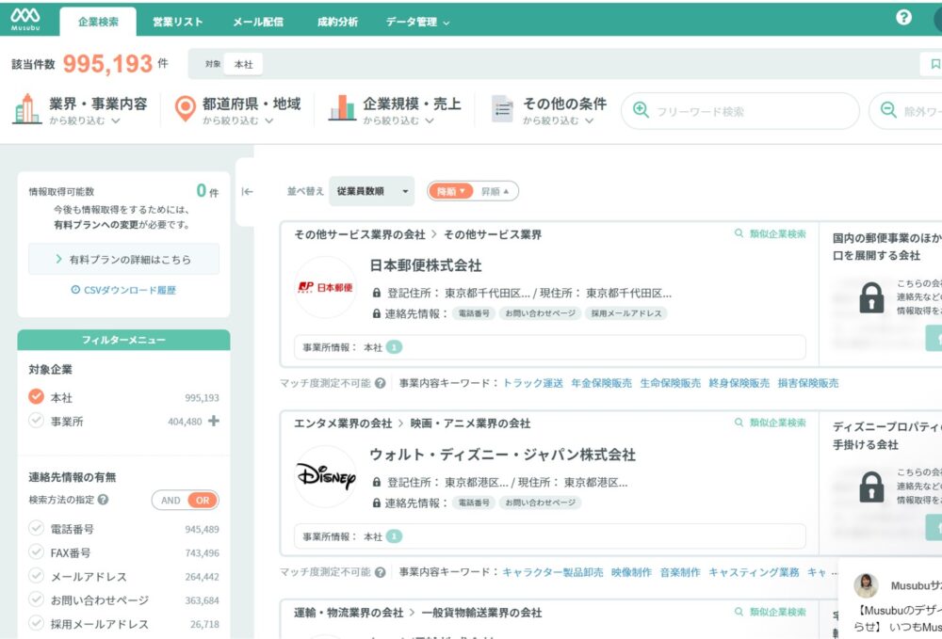The height and width of the screenshot is (639, 942).
Task: Click the 音楽制作 keyword link
Action: (x=680, y=572)
